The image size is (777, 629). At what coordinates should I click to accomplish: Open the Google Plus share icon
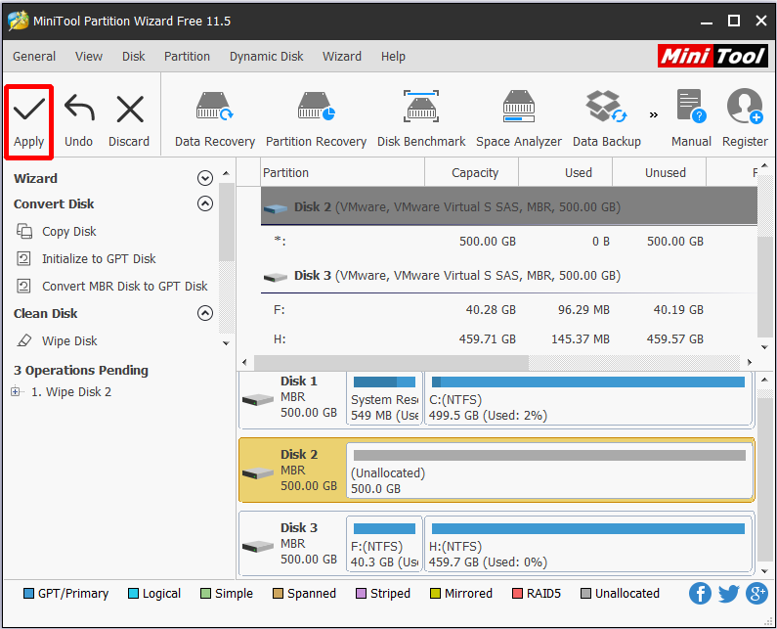[756, 593]
